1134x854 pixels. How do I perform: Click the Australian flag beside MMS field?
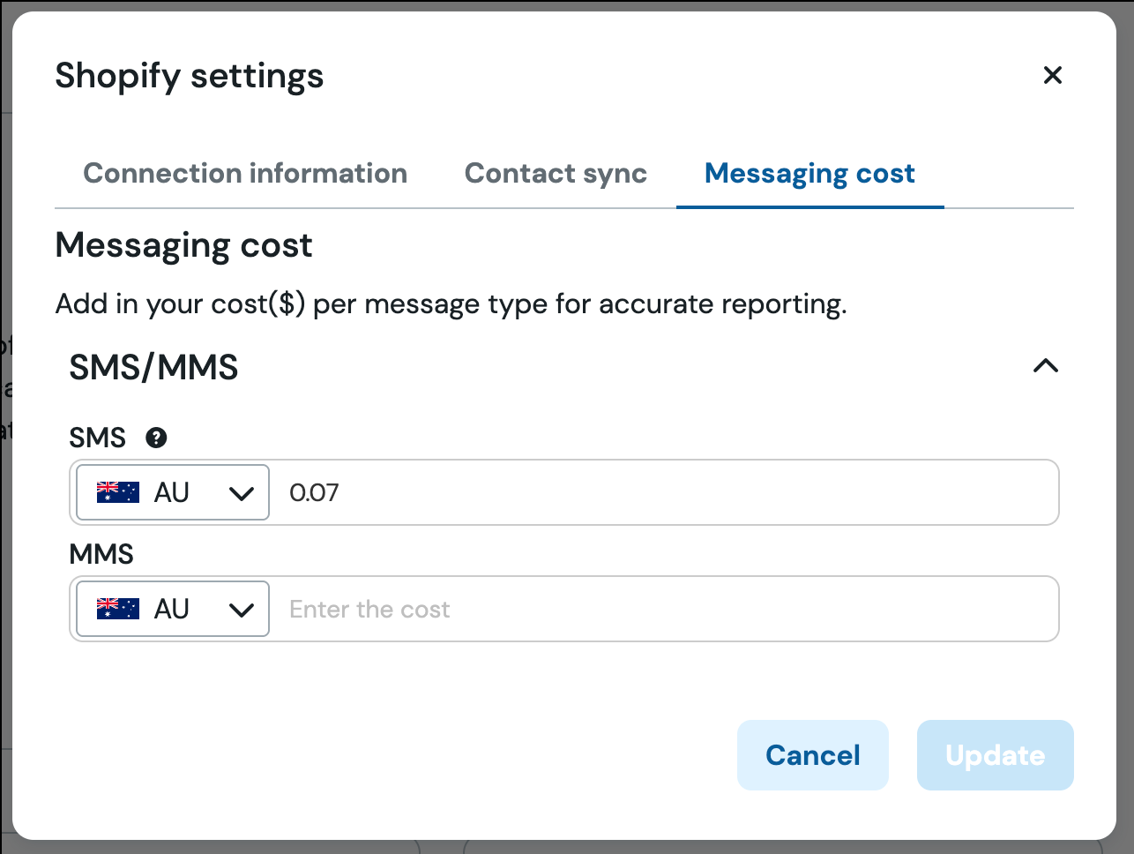[117, 609]
